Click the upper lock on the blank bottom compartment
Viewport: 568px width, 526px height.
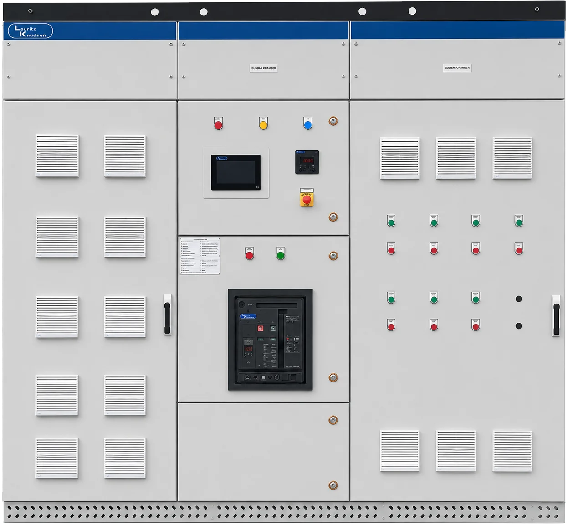(x=333, y=420)
